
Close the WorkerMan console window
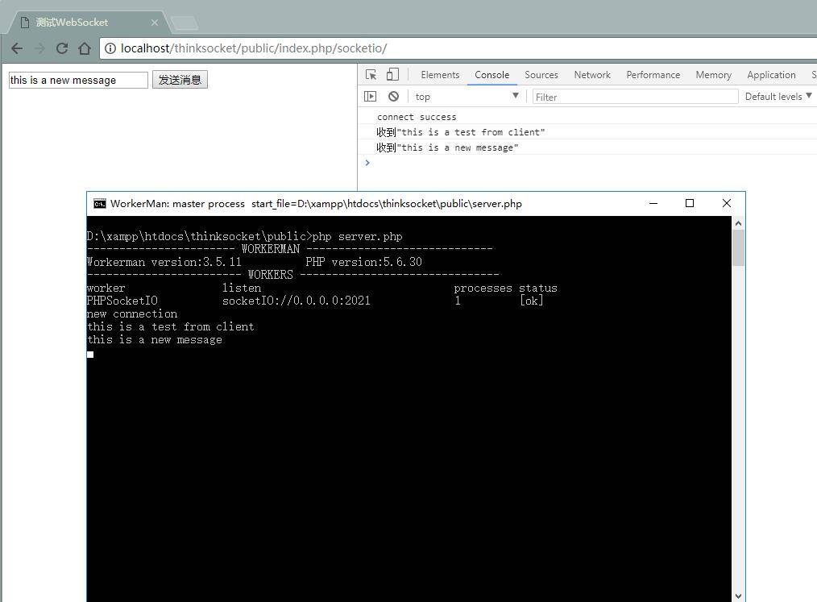(x=726, y=203)
